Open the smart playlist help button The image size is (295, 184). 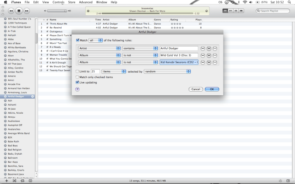[x=77, y=89]
